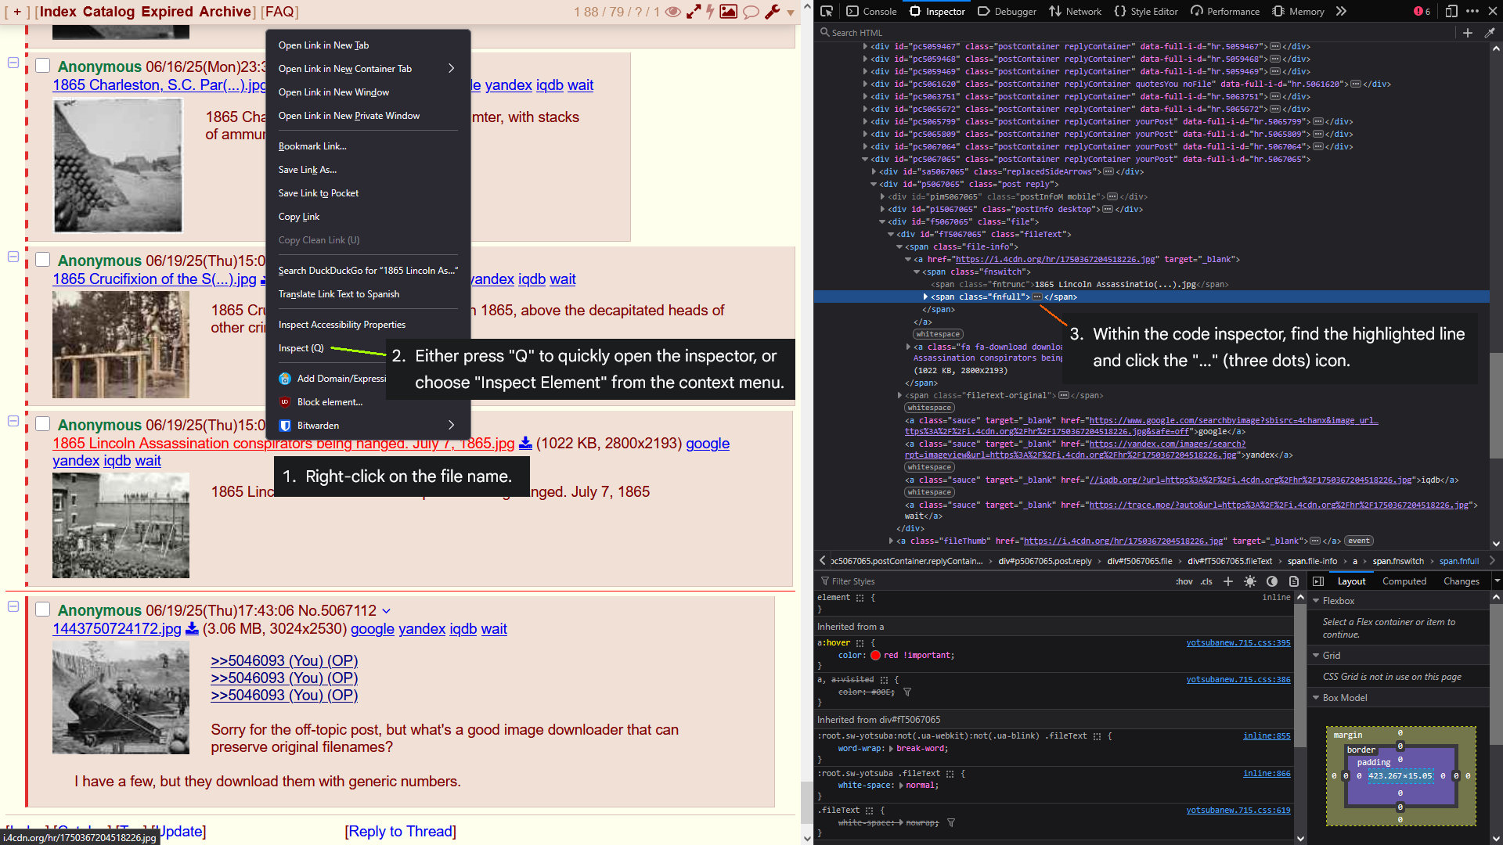Toggle the three-pane inspector sidebar icon
This screenshot has width=1503, height=845.
coord(1318,581)
